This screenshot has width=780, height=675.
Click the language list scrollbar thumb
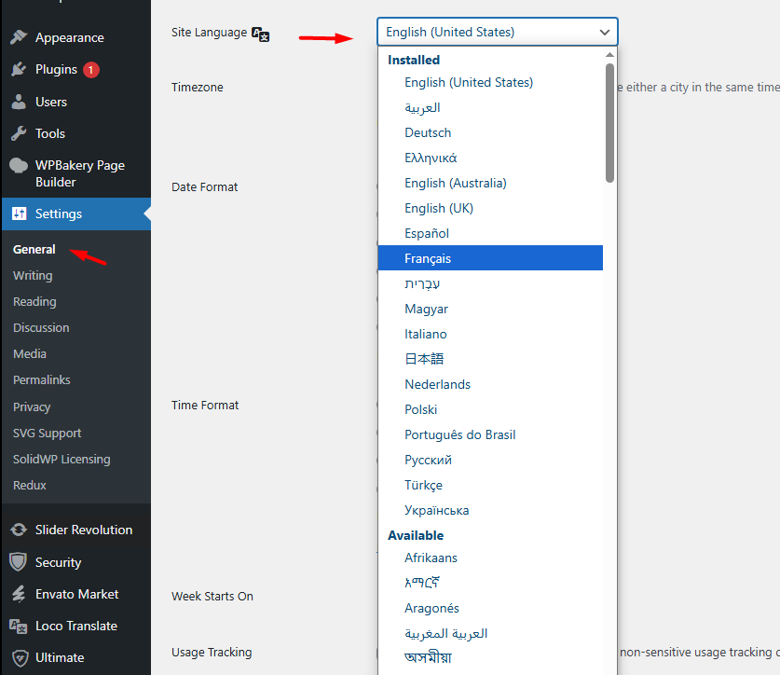point(609,121)
